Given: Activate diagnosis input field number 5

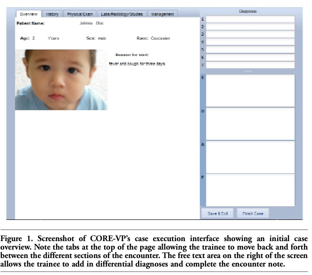Looking at the screenshot, I should pyautogui.click(x=250, y=49).
